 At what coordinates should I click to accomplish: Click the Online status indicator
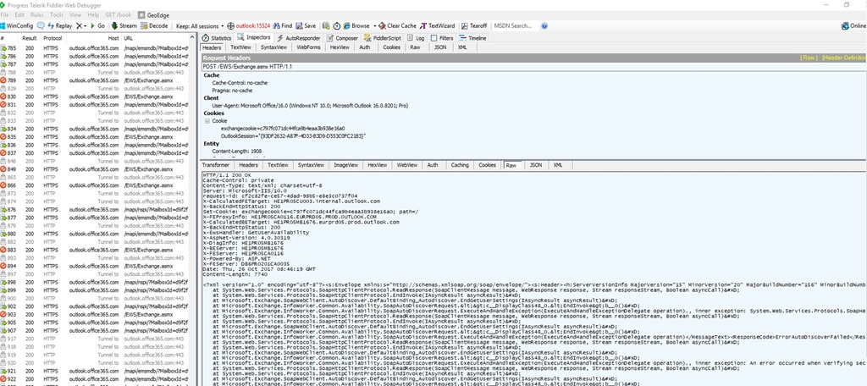click(853, 26)
